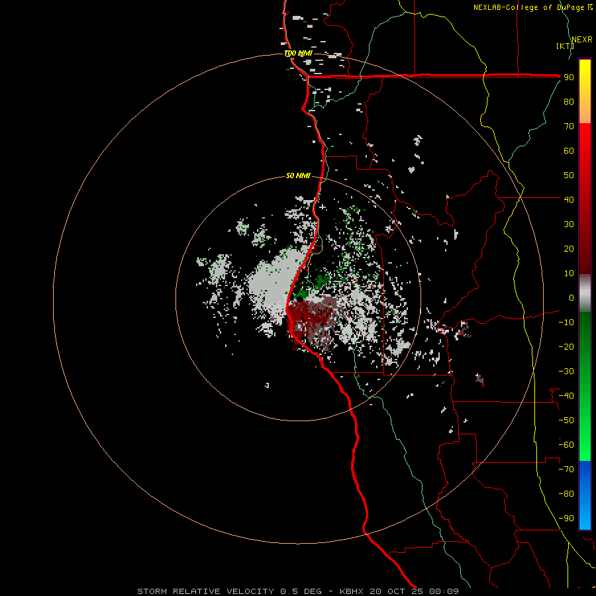The height and width of the screenshot is (596, 596).
Task: Click the -30 value on the velocity scale
Action: 566,372
